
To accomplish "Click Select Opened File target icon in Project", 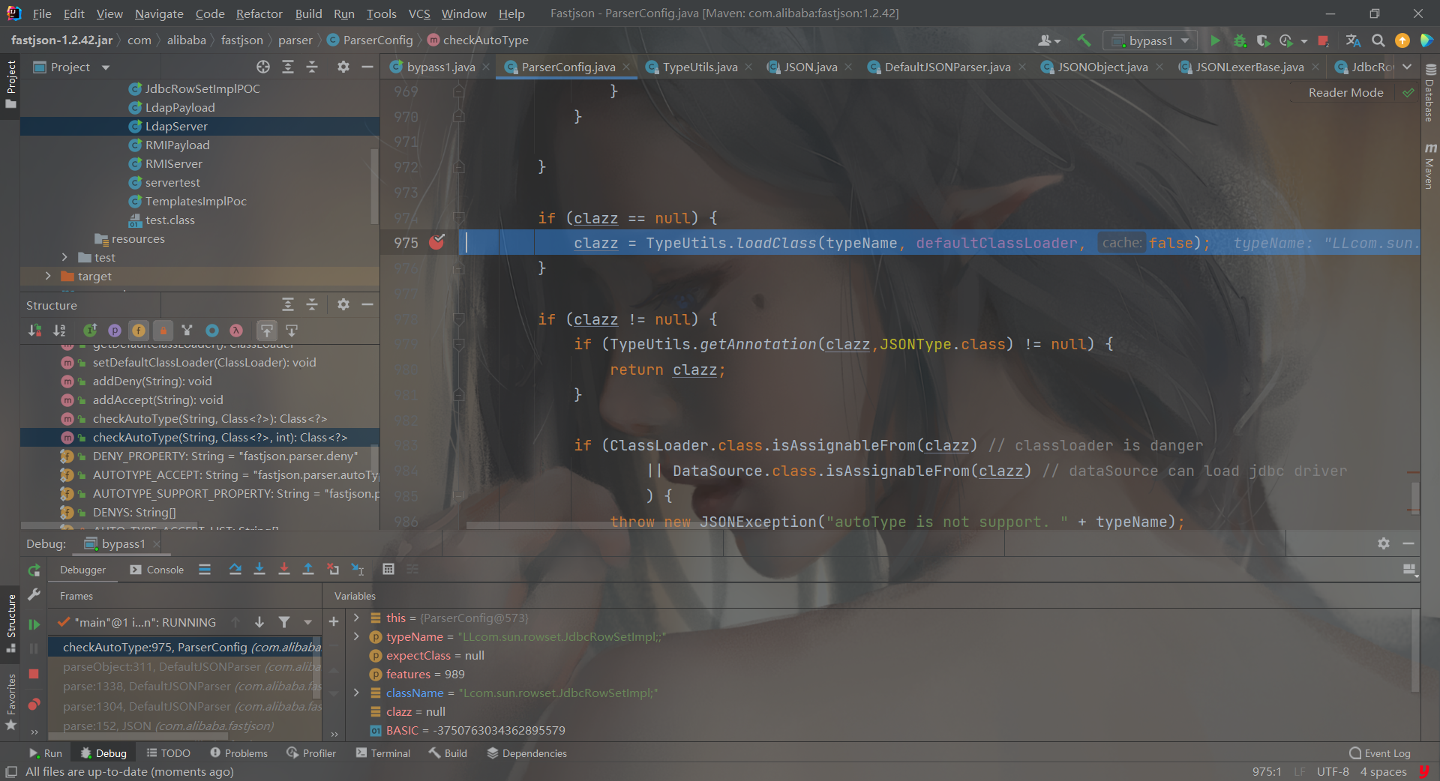I will pyautogui.click(x=263, y=67).
